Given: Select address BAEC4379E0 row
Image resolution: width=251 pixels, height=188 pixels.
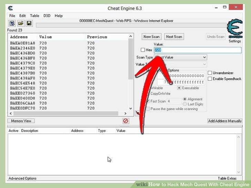Looking at the screenshot, I should click(x=68, y=68).
